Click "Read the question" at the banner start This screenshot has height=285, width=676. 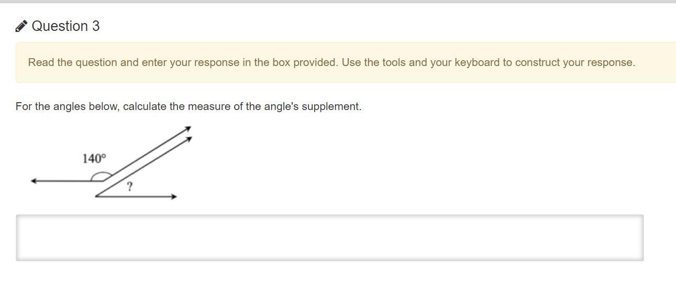65,62
